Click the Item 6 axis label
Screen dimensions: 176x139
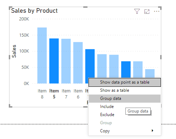coord(78,94)
